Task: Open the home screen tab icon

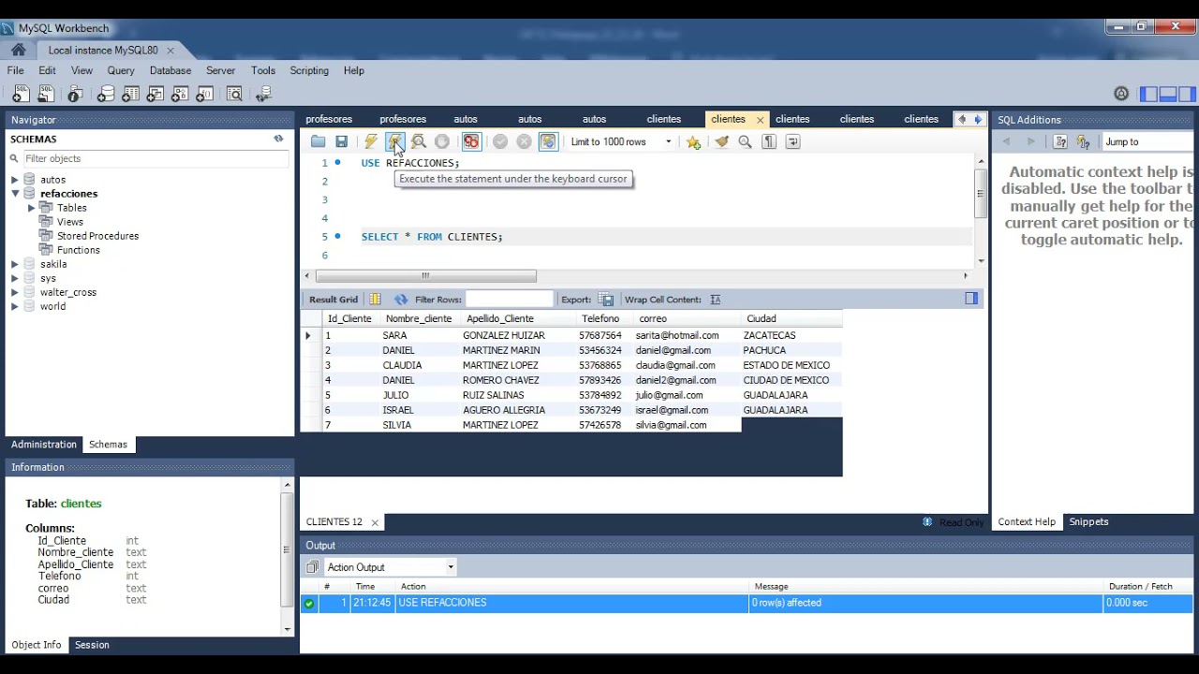Action: point(19,50)
